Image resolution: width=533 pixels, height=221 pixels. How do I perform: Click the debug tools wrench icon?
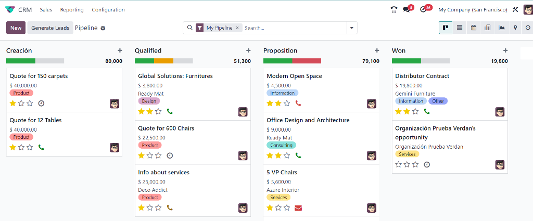coord(516,9)
